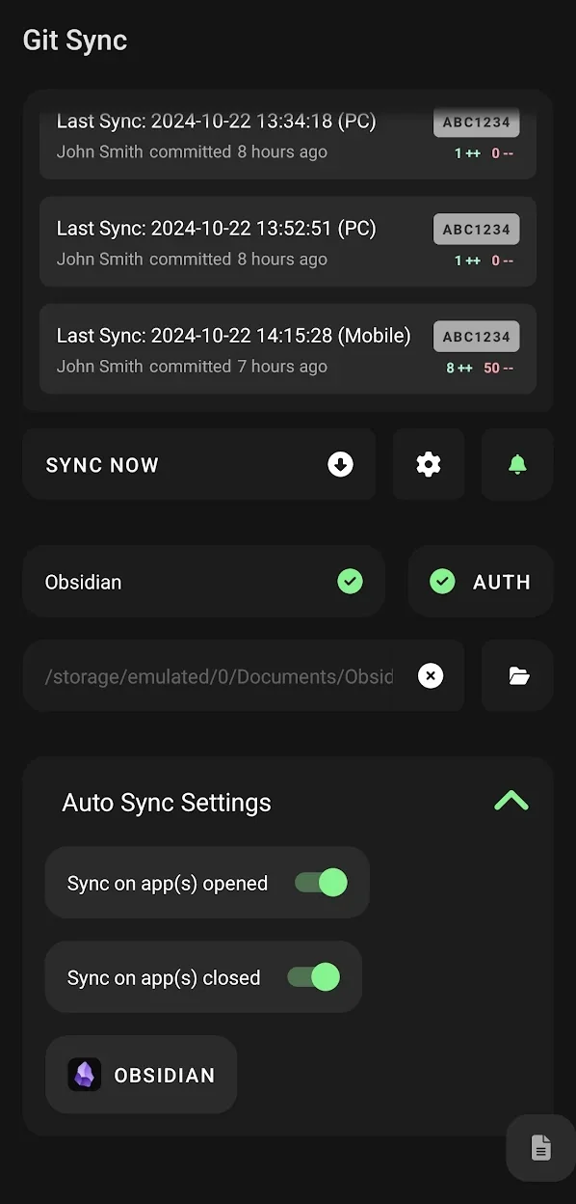Open settings with the gear icon

click(429, 464)
